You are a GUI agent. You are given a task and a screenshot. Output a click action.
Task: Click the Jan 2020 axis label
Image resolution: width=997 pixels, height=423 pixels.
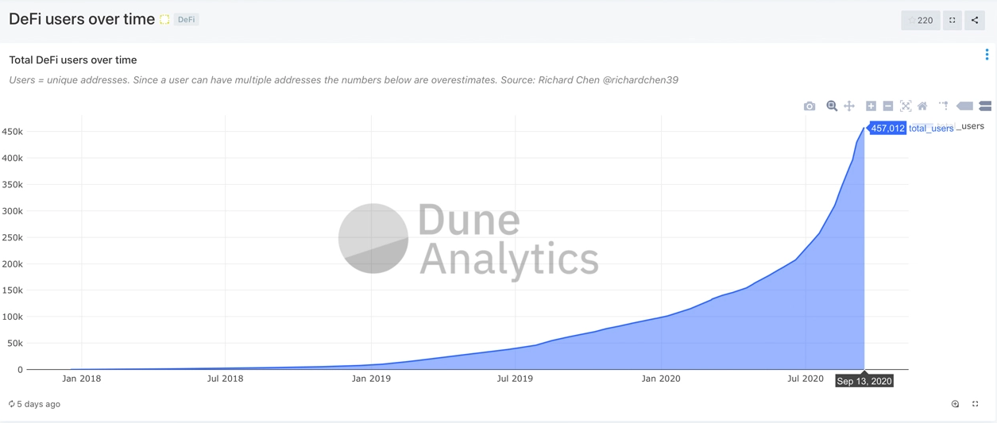point(661,379)
